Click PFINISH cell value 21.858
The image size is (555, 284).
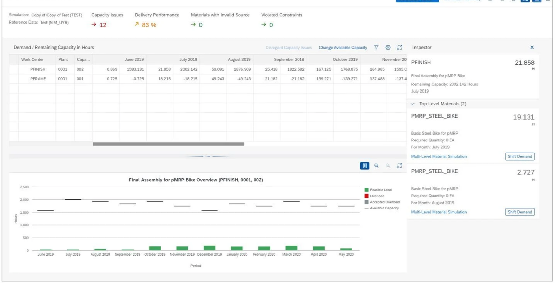tap(164, 69)
